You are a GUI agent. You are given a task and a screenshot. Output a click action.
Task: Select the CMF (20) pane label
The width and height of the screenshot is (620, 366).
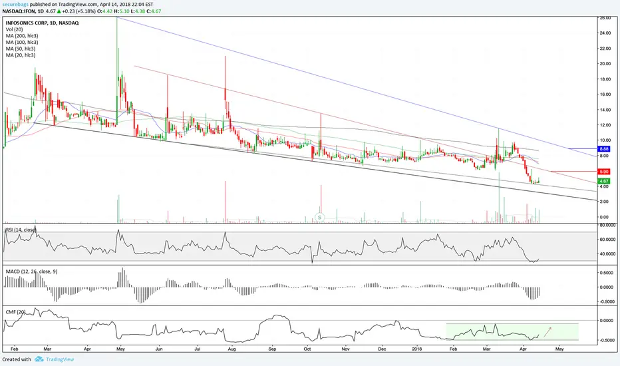15,312
